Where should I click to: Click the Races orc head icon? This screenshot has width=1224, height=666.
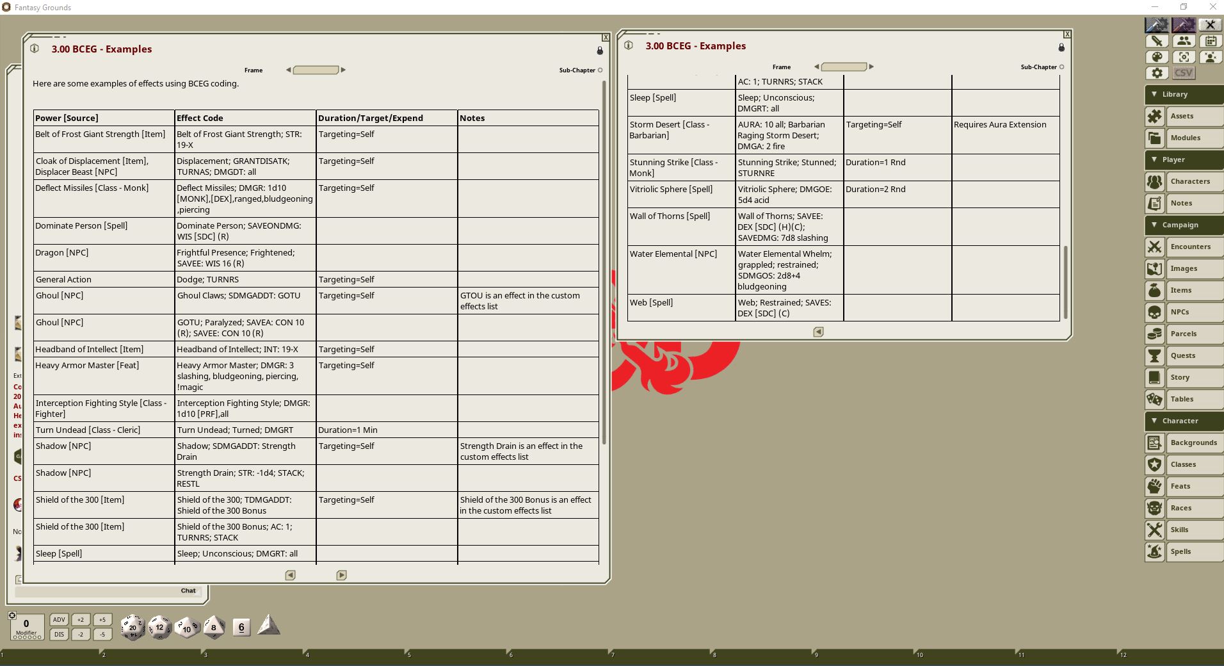[1155, 508]
